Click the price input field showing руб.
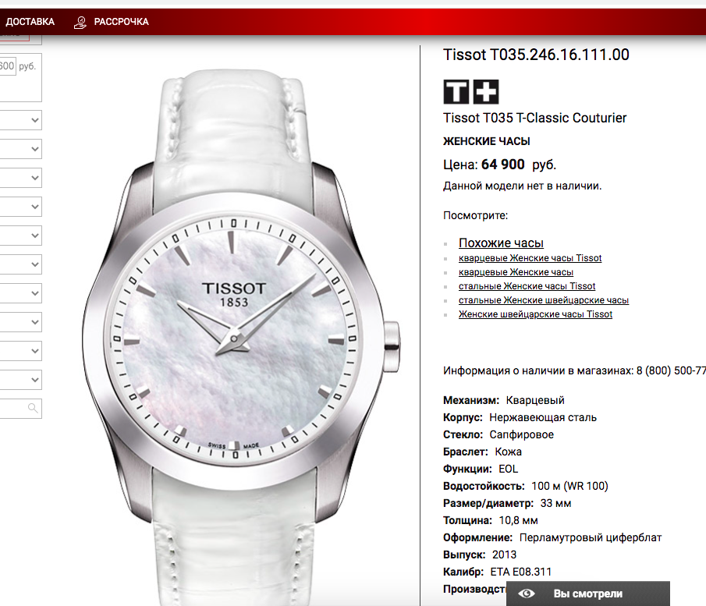Image resolution: width=706 pixels, height=606 pixels. pos(8,66)
